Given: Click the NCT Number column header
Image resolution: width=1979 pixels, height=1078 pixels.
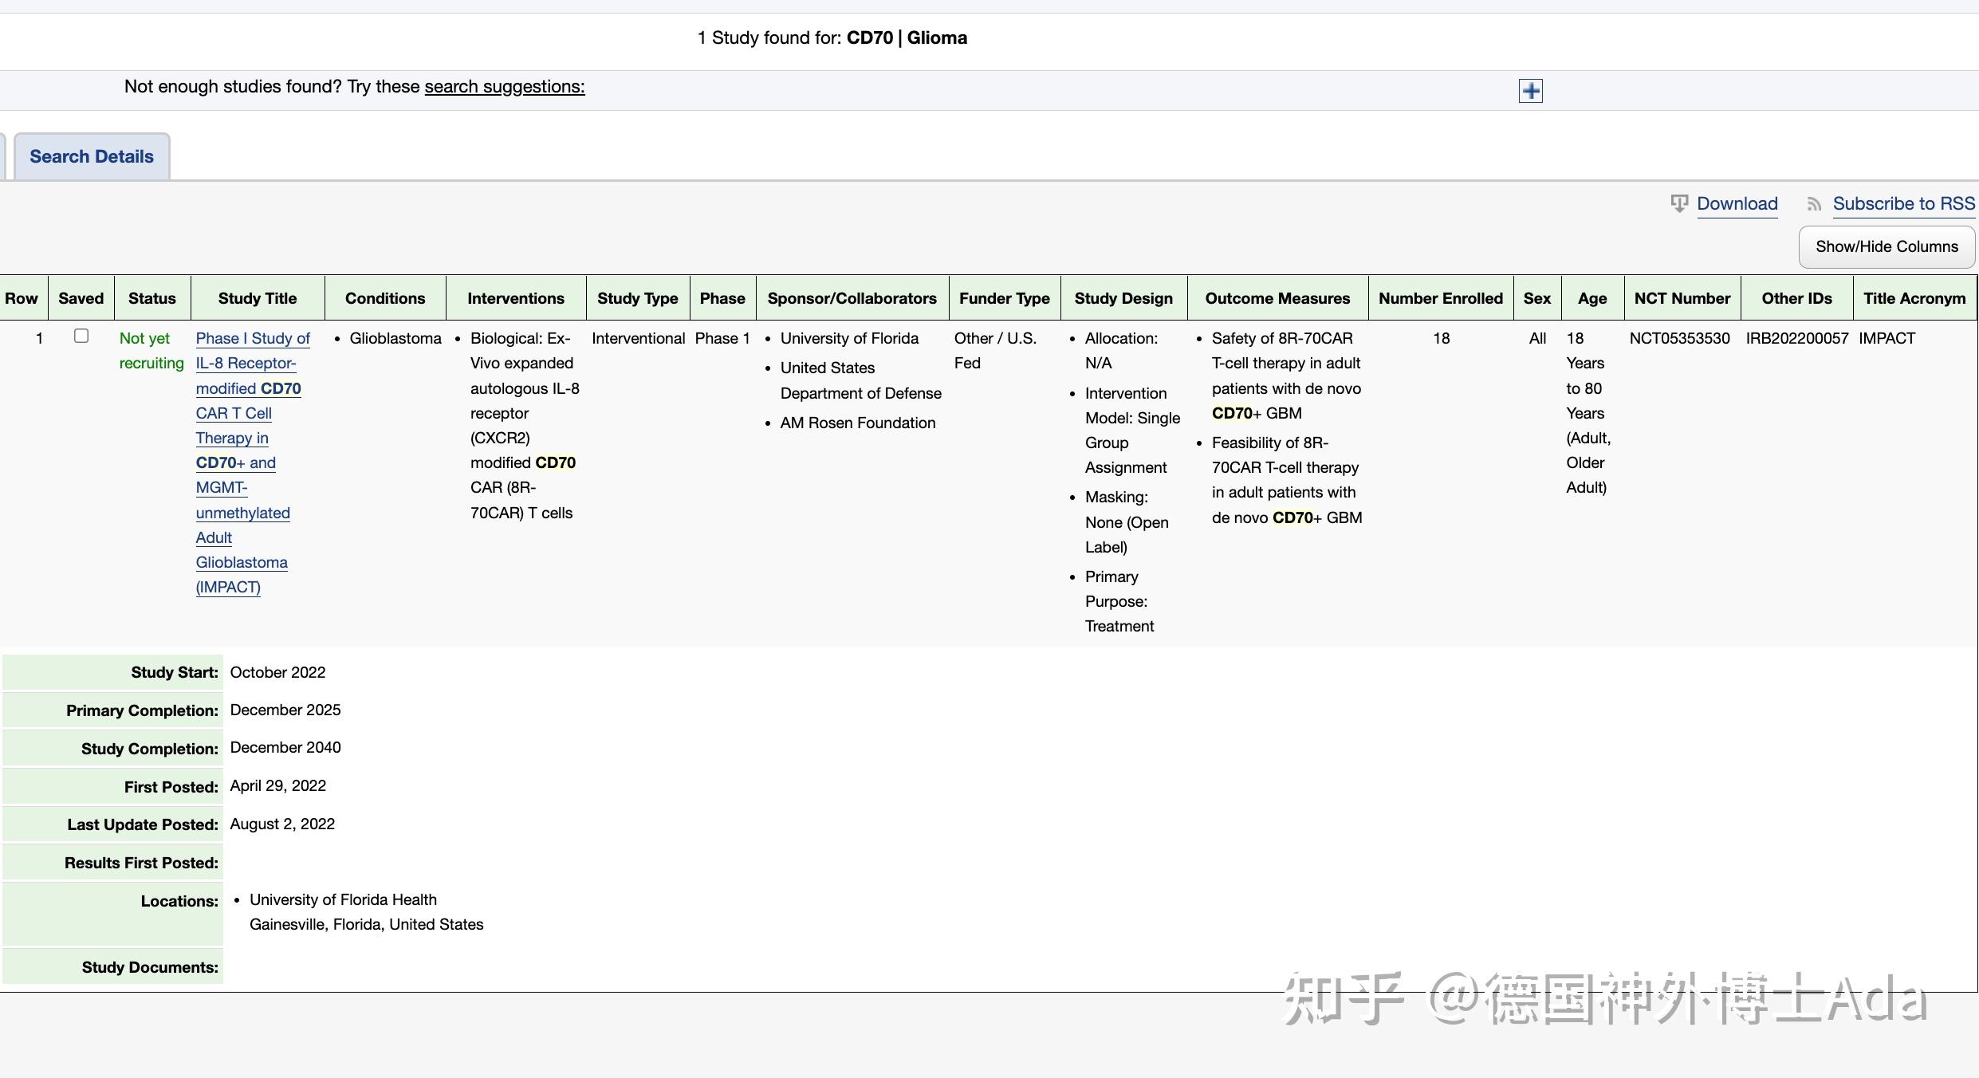Looking at the screenshot, I should coord(1682,298).
